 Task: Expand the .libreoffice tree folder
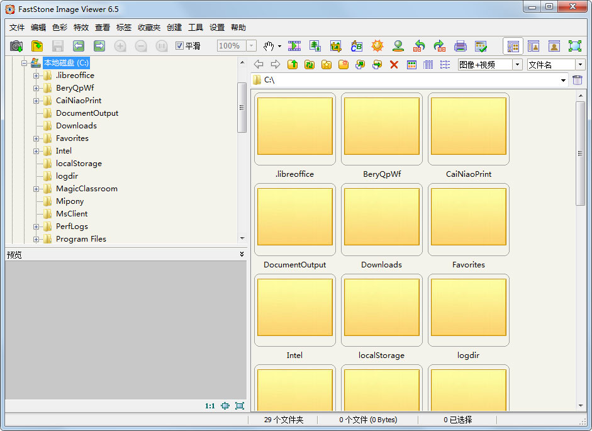click(x=36, y=76)
